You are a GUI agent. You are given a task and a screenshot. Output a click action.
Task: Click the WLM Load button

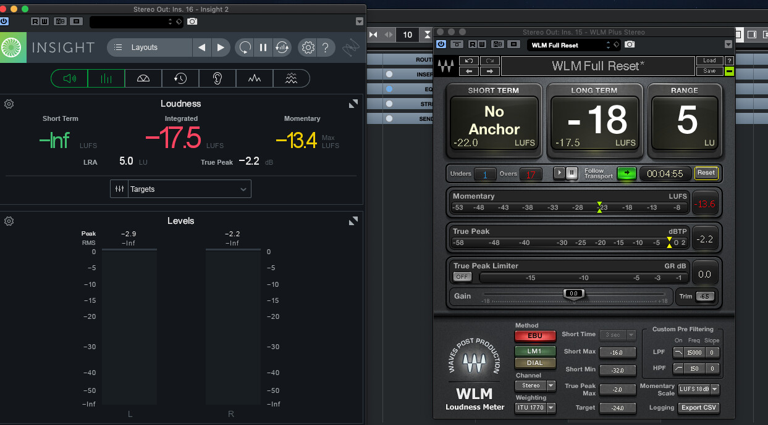click(709, 60)
